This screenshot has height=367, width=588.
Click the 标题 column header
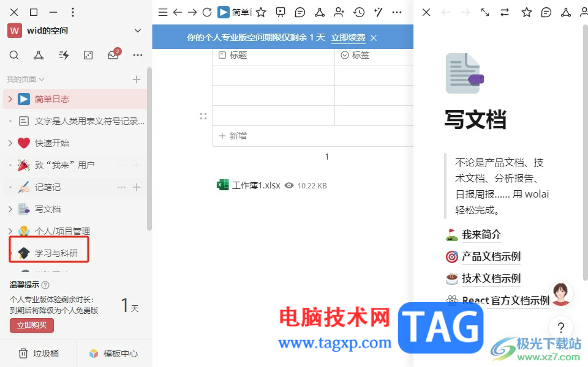coord(273,56)
